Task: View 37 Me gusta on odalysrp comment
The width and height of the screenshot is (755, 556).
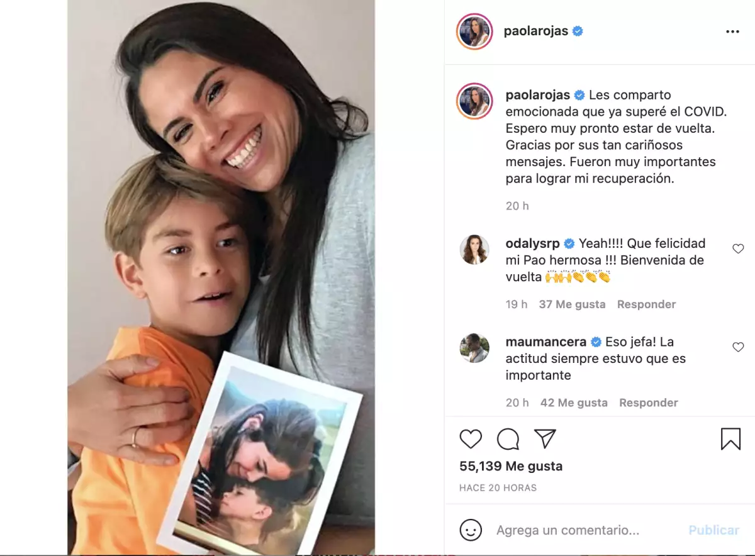Action: tap(572, 304)
